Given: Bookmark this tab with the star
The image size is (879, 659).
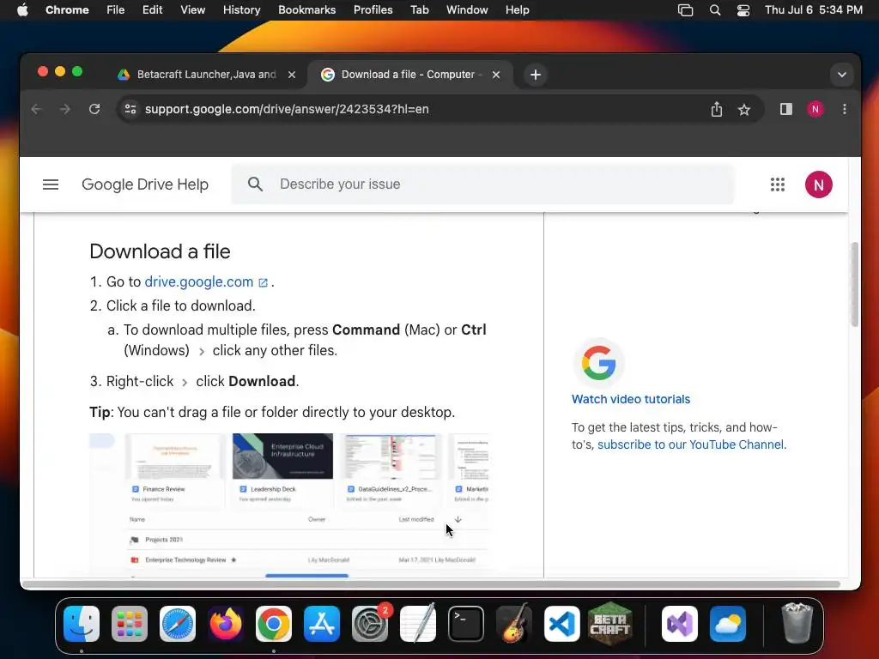Looking at the screenshot, I should point(744,109).
